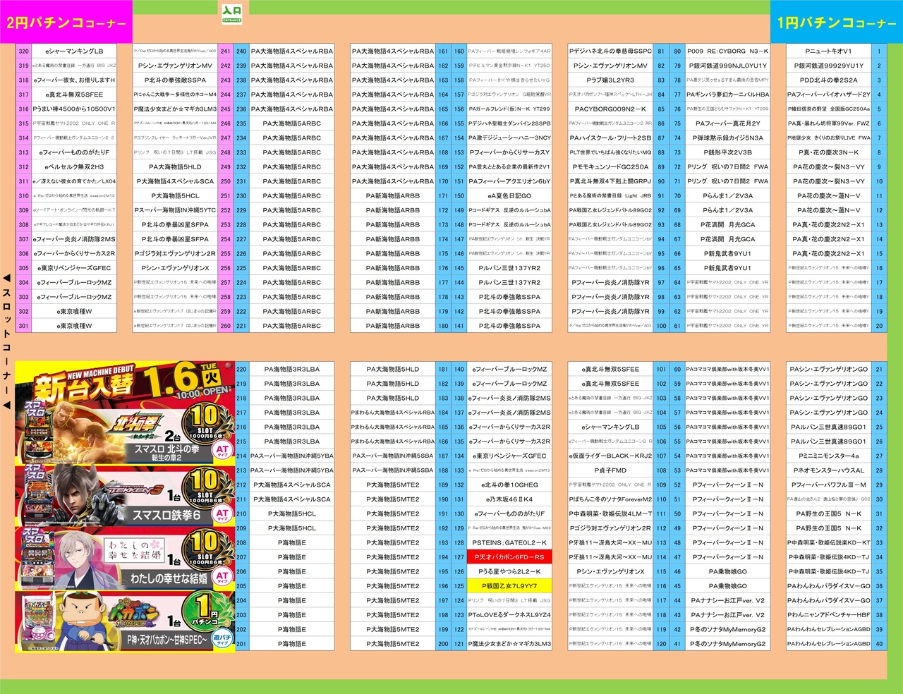Click the AT badge on スマスロ鉄拳6 banner
This screenshot has width=903, height=694.
pyautogui.click(x=222, y=515)
